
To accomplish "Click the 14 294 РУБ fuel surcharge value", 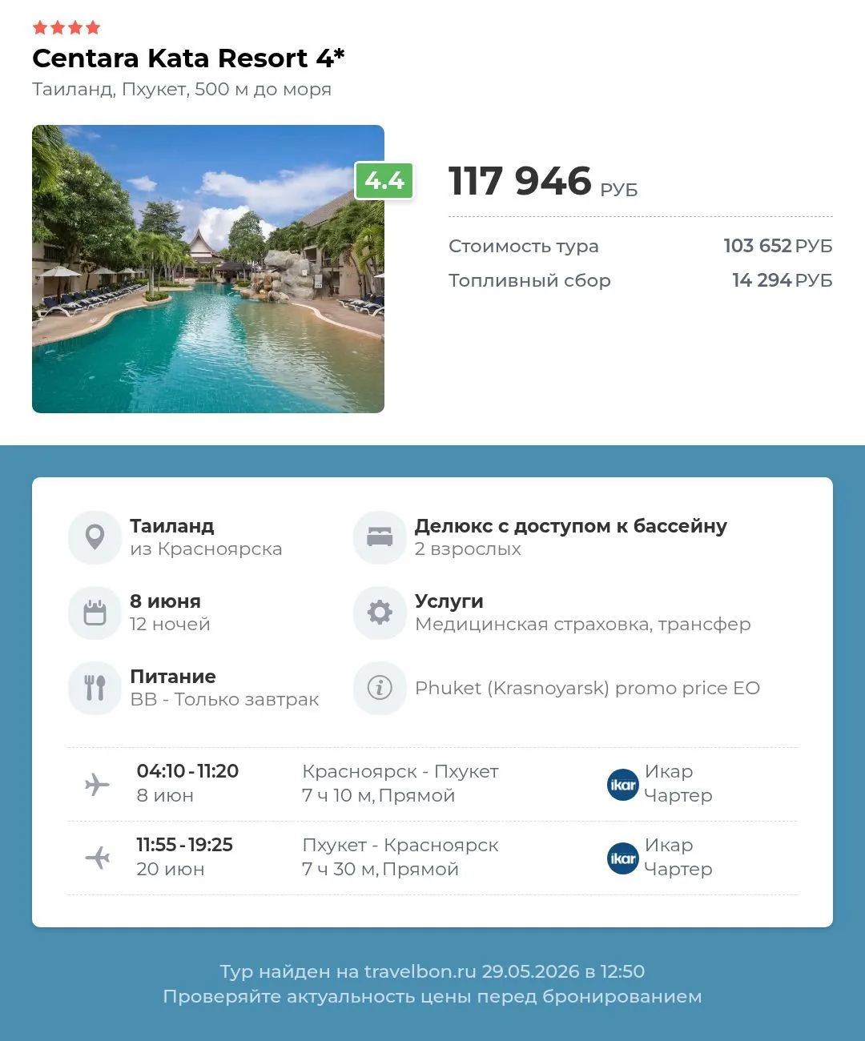I will tap(782, 280).
